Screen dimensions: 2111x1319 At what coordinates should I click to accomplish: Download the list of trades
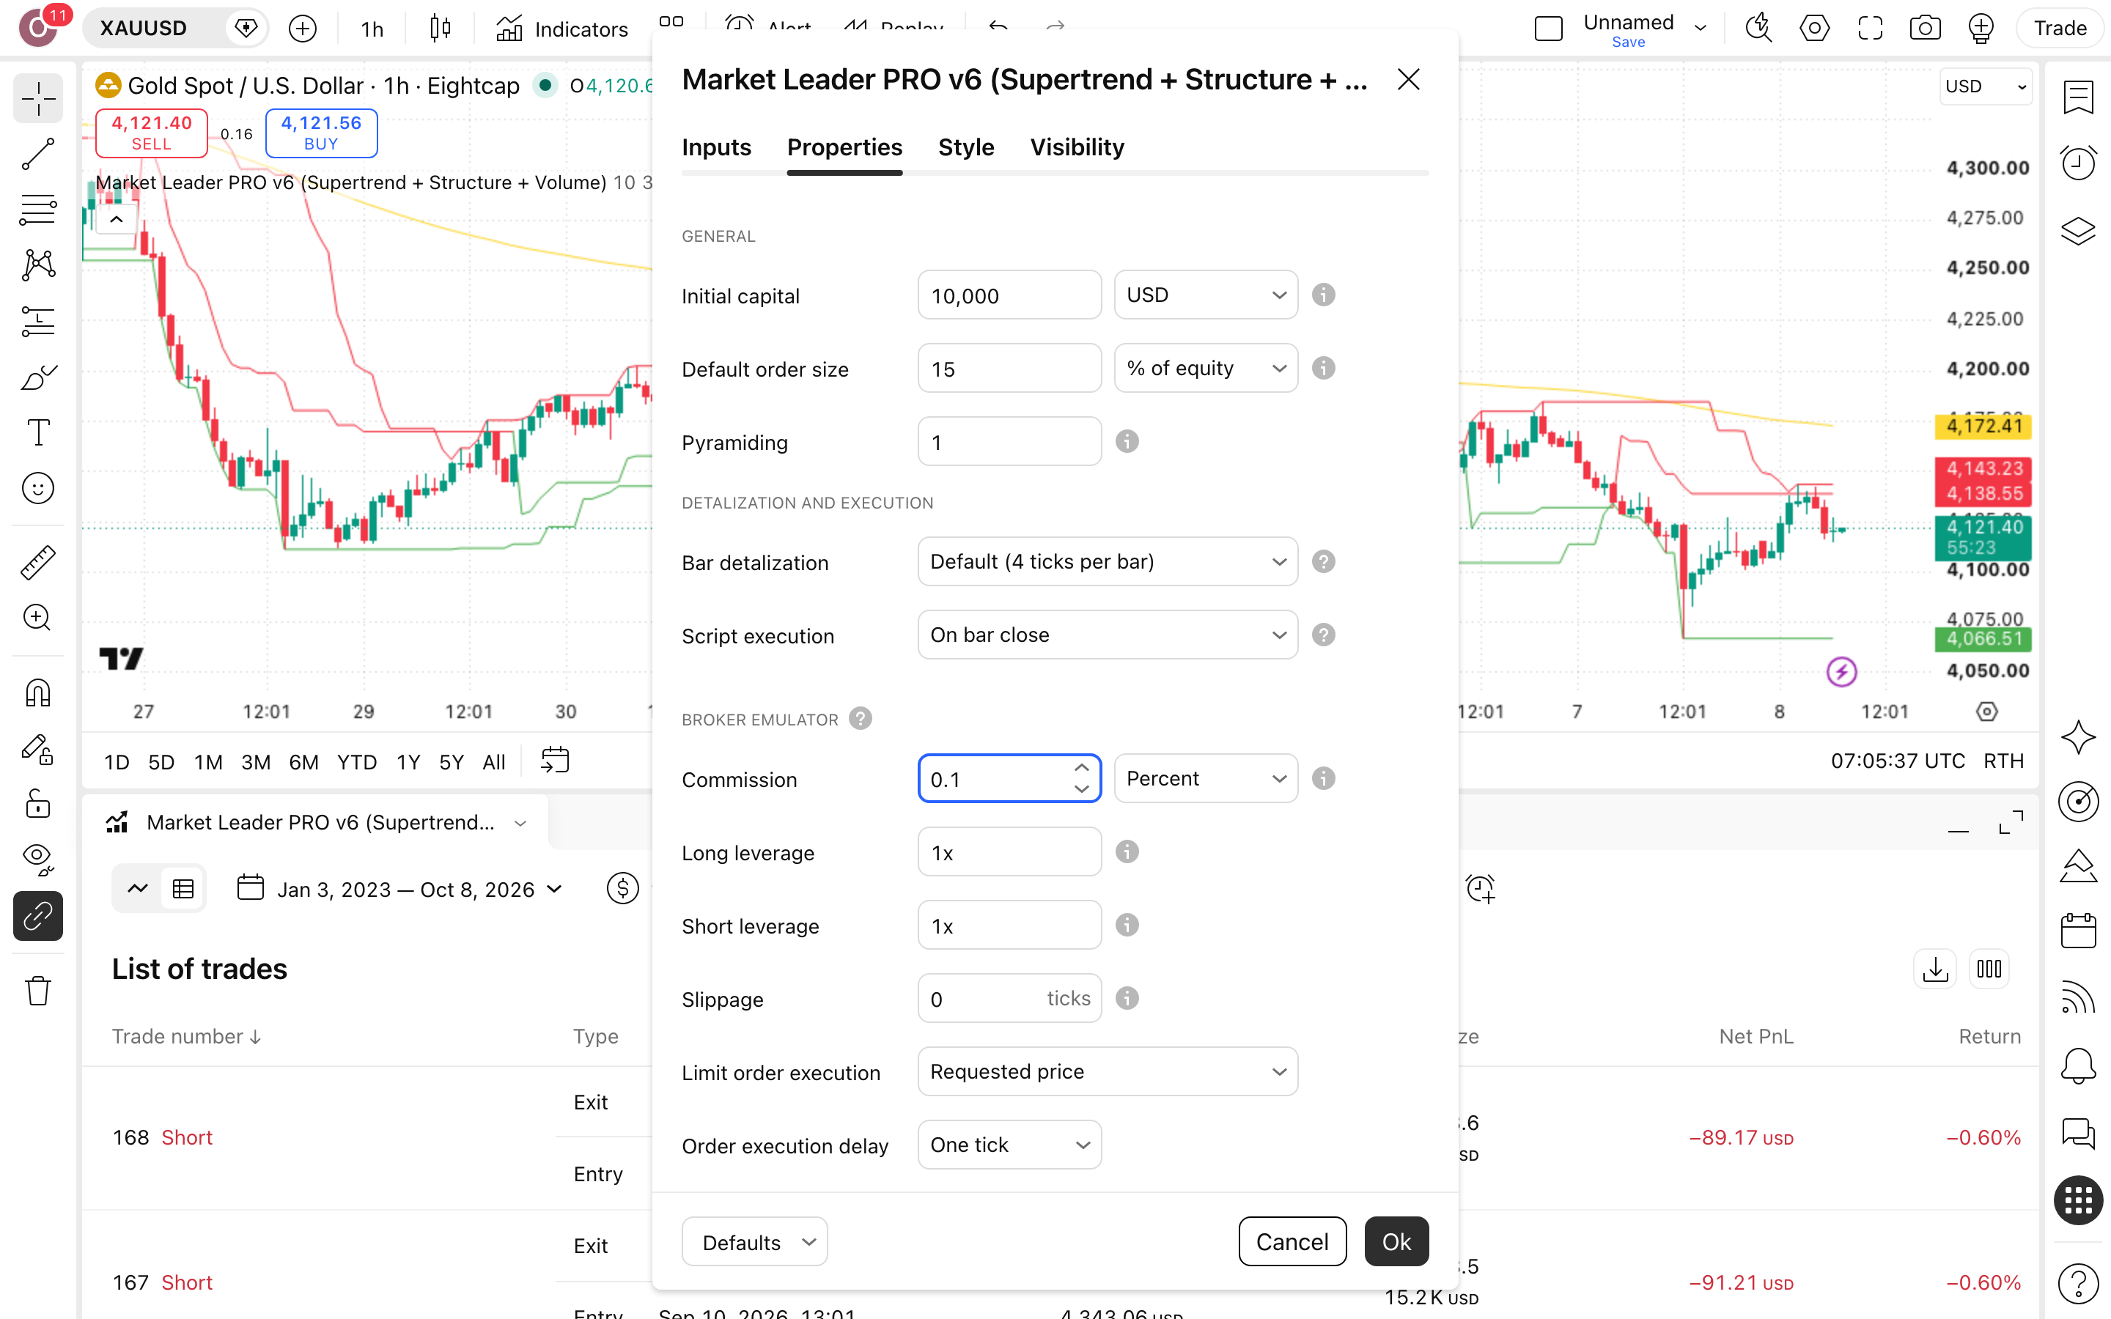(1935, 969)
